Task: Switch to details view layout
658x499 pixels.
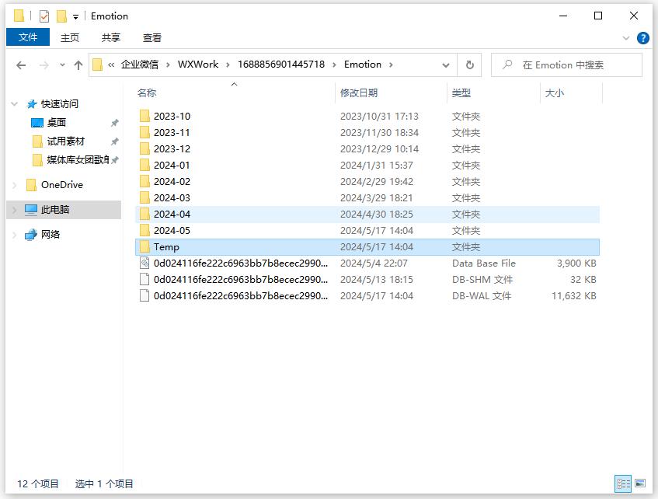Action: [x=623, y=483]
